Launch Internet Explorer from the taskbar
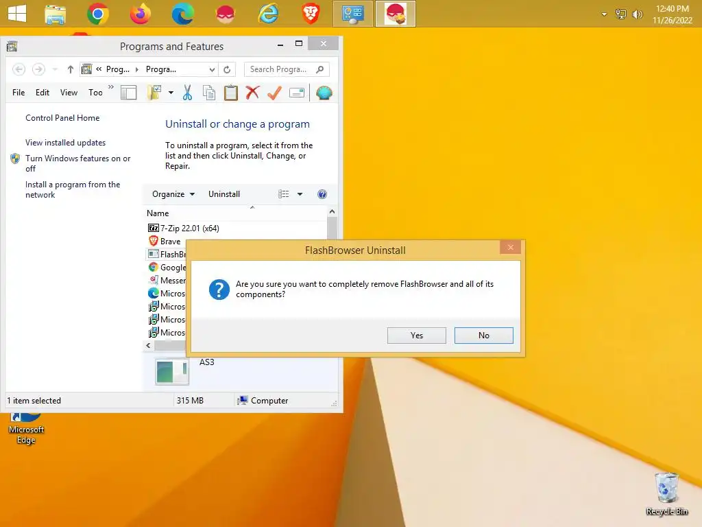 pos(268,14)
